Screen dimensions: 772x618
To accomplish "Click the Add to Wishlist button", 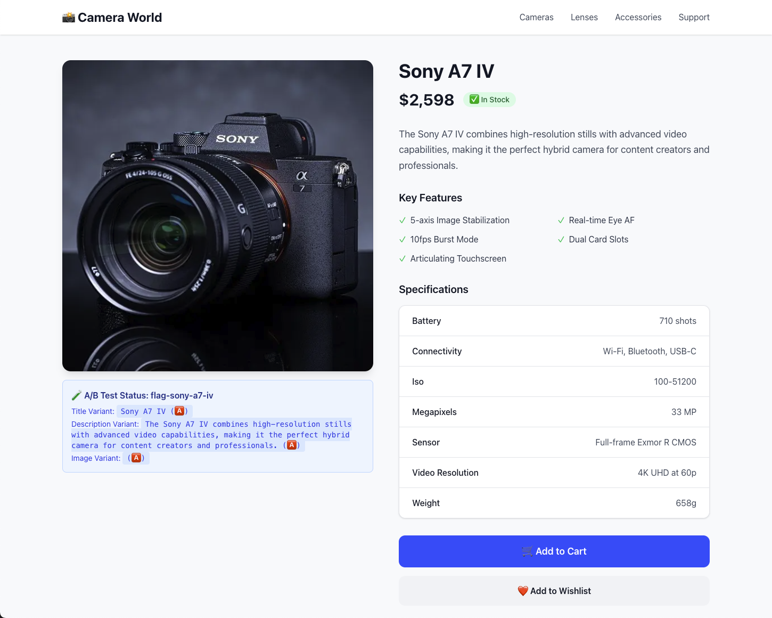I will pos(554,591).
